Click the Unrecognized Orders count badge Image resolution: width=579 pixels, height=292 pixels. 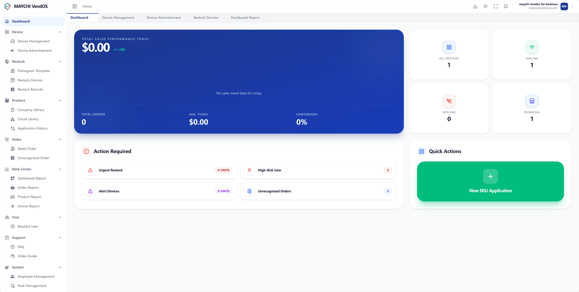[388, 191]
